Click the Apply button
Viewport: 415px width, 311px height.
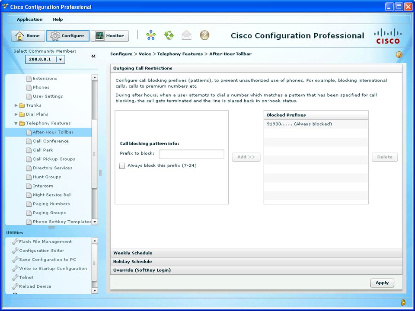[x=382, y=283]
